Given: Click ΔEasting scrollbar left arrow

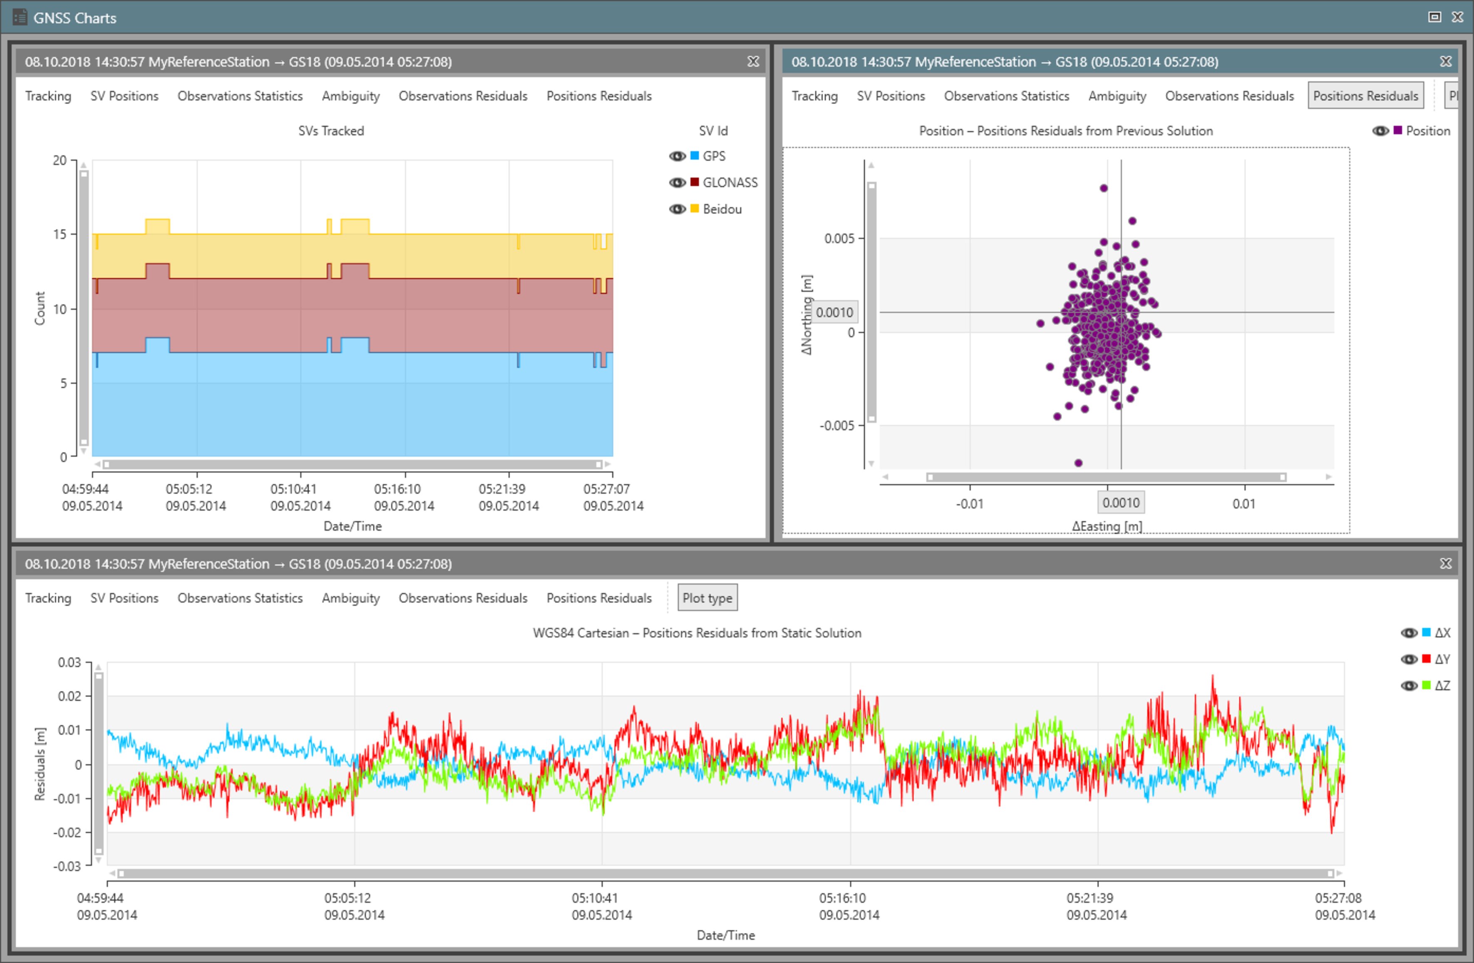Looking at the screenshot, I should [x=885, y=477].
